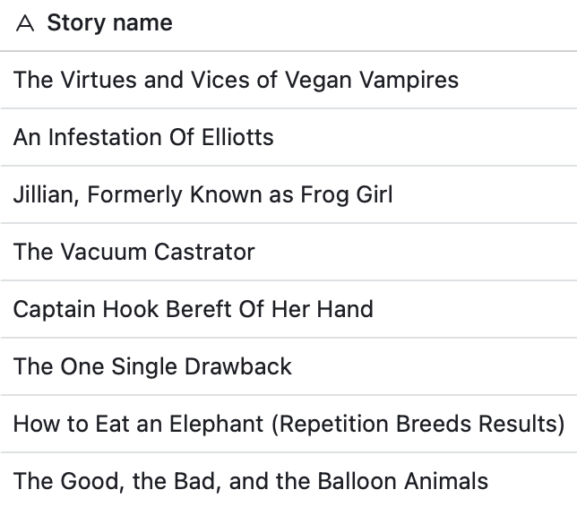Choose the How to Eat an Elephant row
This screenshot has height=507, width=577.
(x=288, y=424)
